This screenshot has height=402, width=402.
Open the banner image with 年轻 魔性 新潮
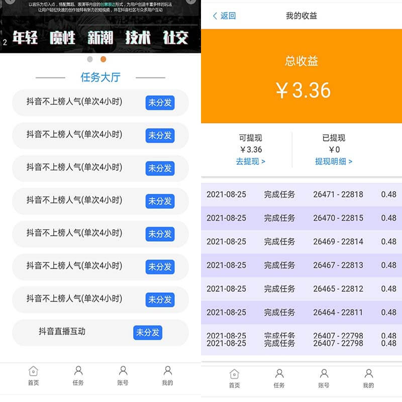coord(100,27)
